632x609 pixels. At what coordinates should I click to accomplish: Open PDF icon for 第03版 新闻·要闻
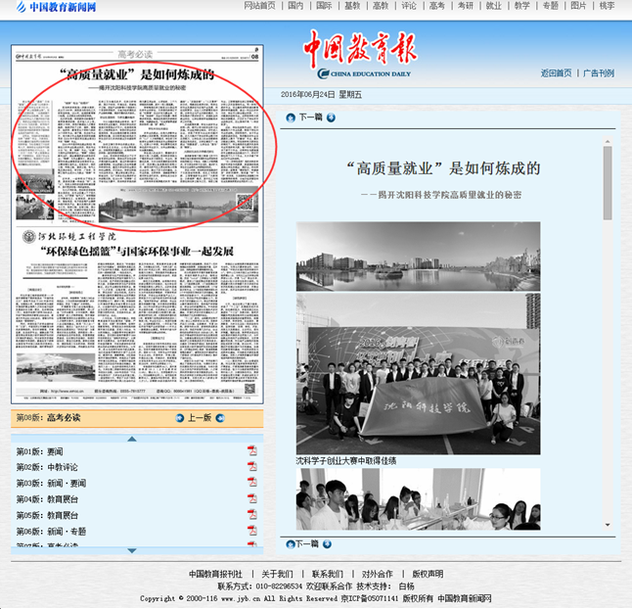(251, 483)
